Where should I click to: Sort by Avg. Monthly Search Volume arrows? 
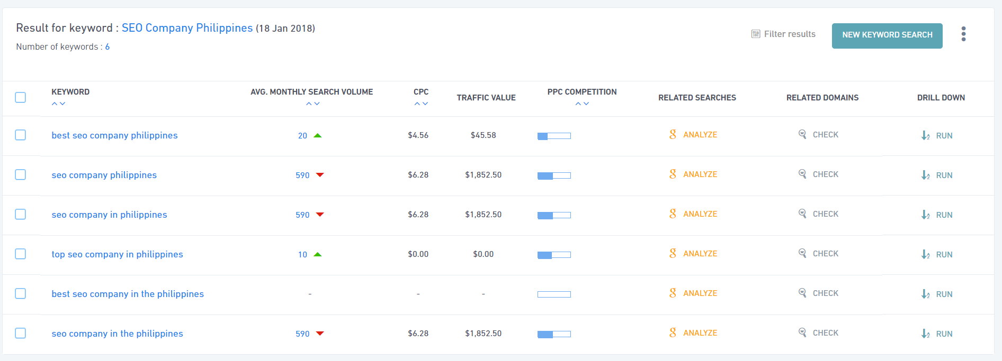(x=312, y=104)
